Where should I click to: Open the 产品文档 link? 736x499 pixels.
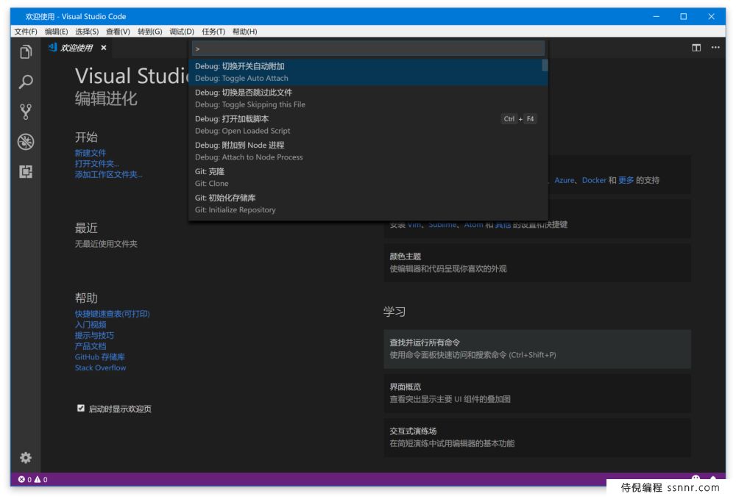90,346
